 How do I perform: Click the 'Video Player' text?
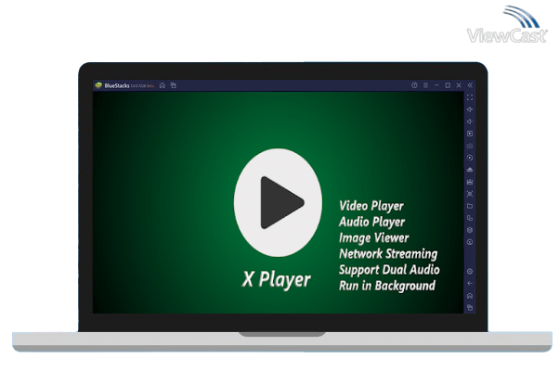point(371,206)
